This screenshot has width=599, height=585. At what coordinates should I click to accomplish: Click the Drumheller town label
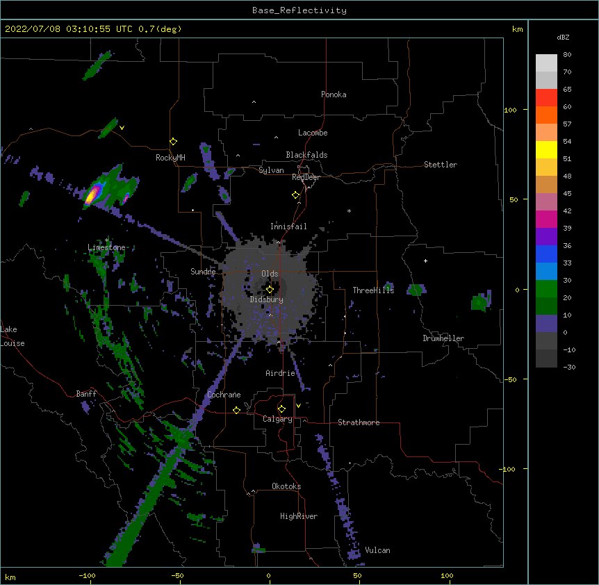point(443,338)
